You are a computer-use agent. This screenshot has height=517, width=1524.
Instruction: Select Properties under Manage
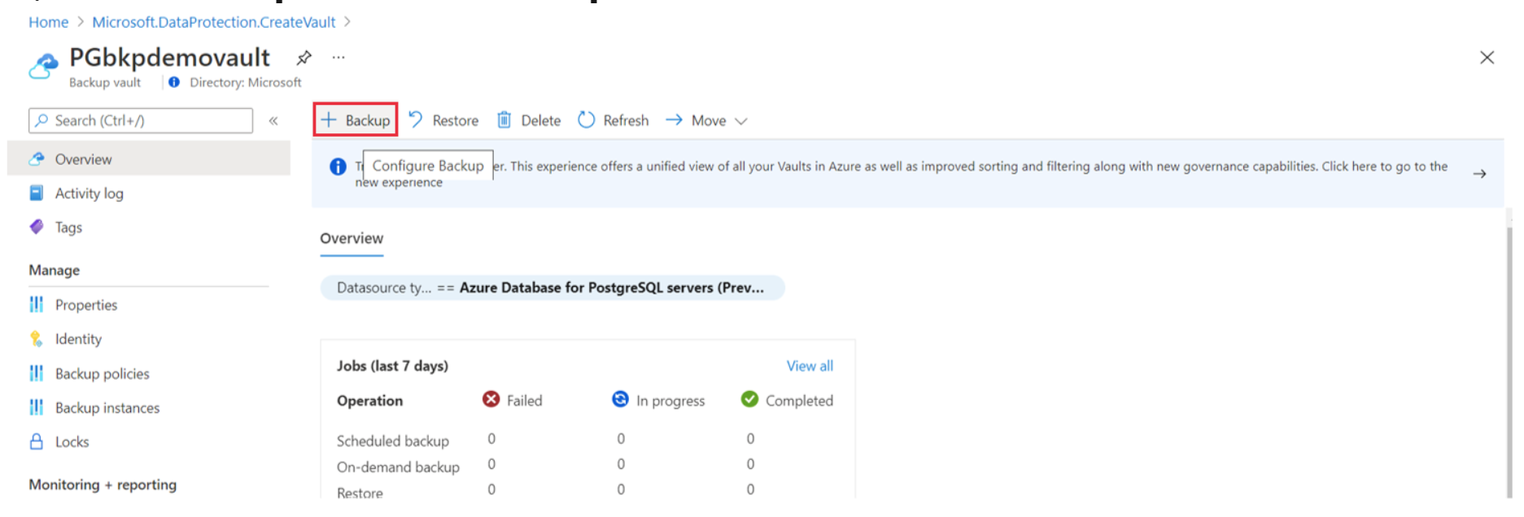click(85, 305)
